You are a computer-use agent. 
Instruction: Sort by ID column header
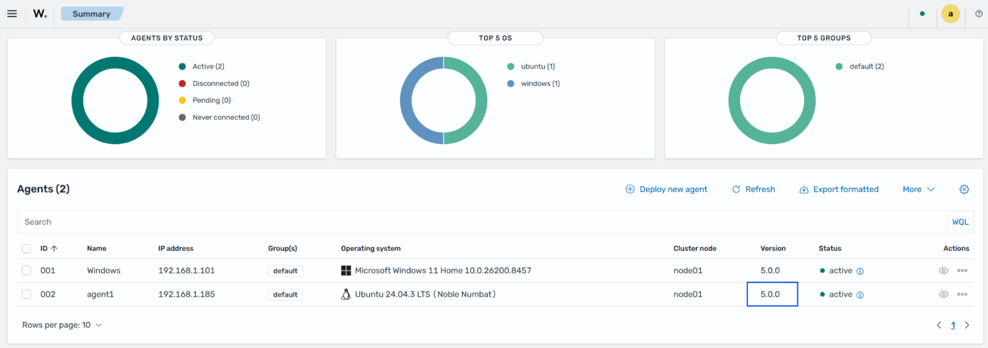point(49,249)
